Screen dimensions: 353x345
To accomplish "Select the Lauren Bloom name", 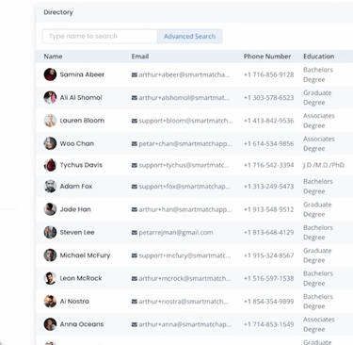I will [x=82, y=121].
